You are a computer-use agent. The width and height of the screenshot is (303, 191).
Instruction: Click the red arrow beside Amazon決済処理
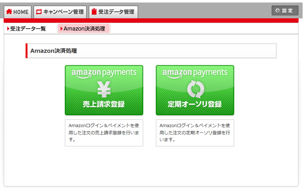(x=61, y=28)
